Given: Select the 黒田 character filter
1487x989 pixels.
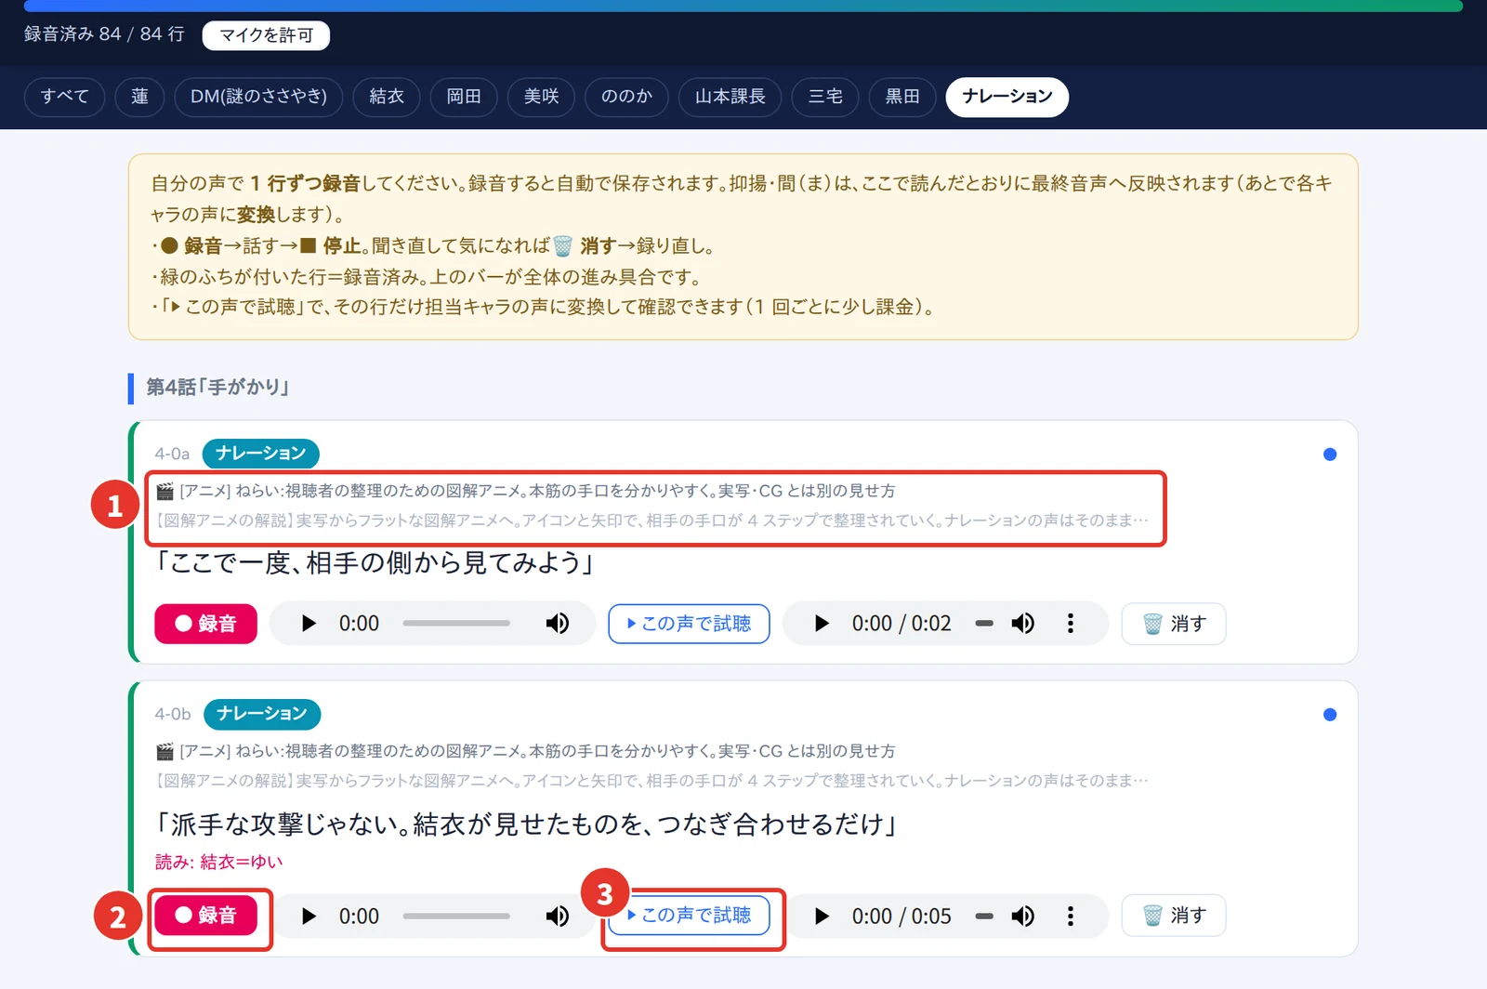Looking at the screenshot, I should tap(902, 97).
